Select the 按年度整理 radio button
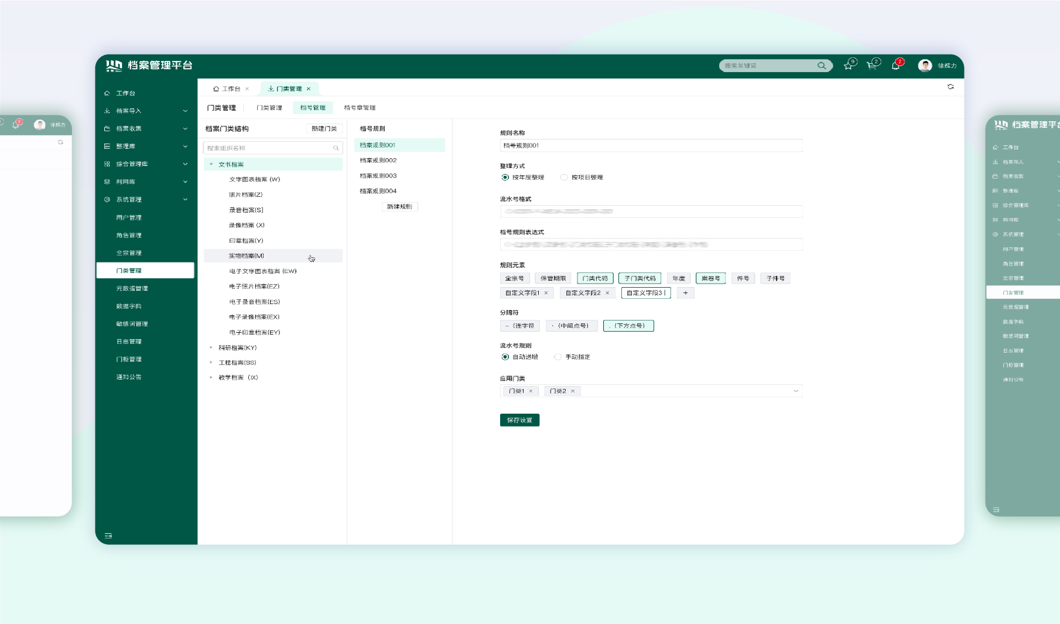 pyautogui.click(x=505, y=178)
